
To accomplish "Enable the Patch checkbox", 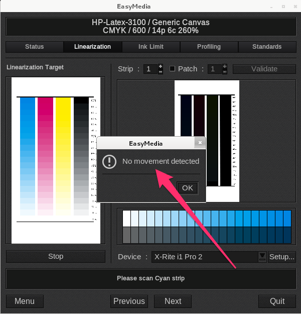I will pyautogui.click(x=172, y=69).
